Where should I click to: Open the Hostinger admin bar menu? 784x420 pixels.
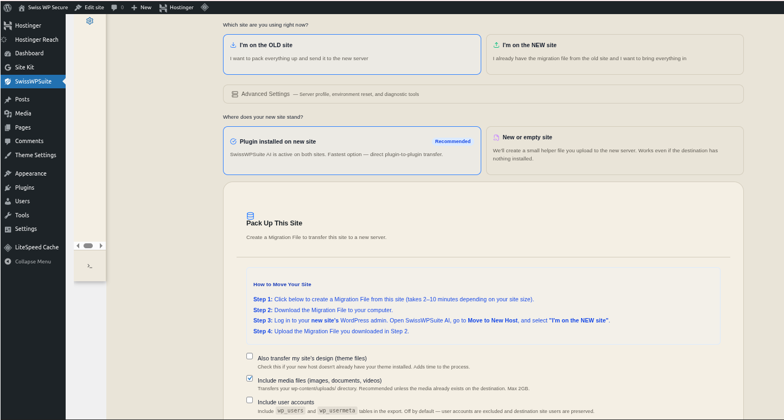(173, 8)
